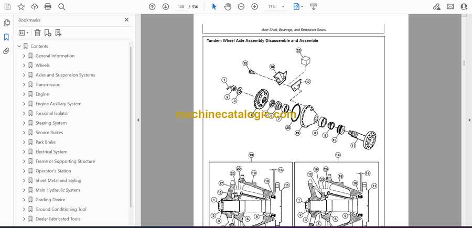Expand the Transmission bookmark

[x=24, y=84]
